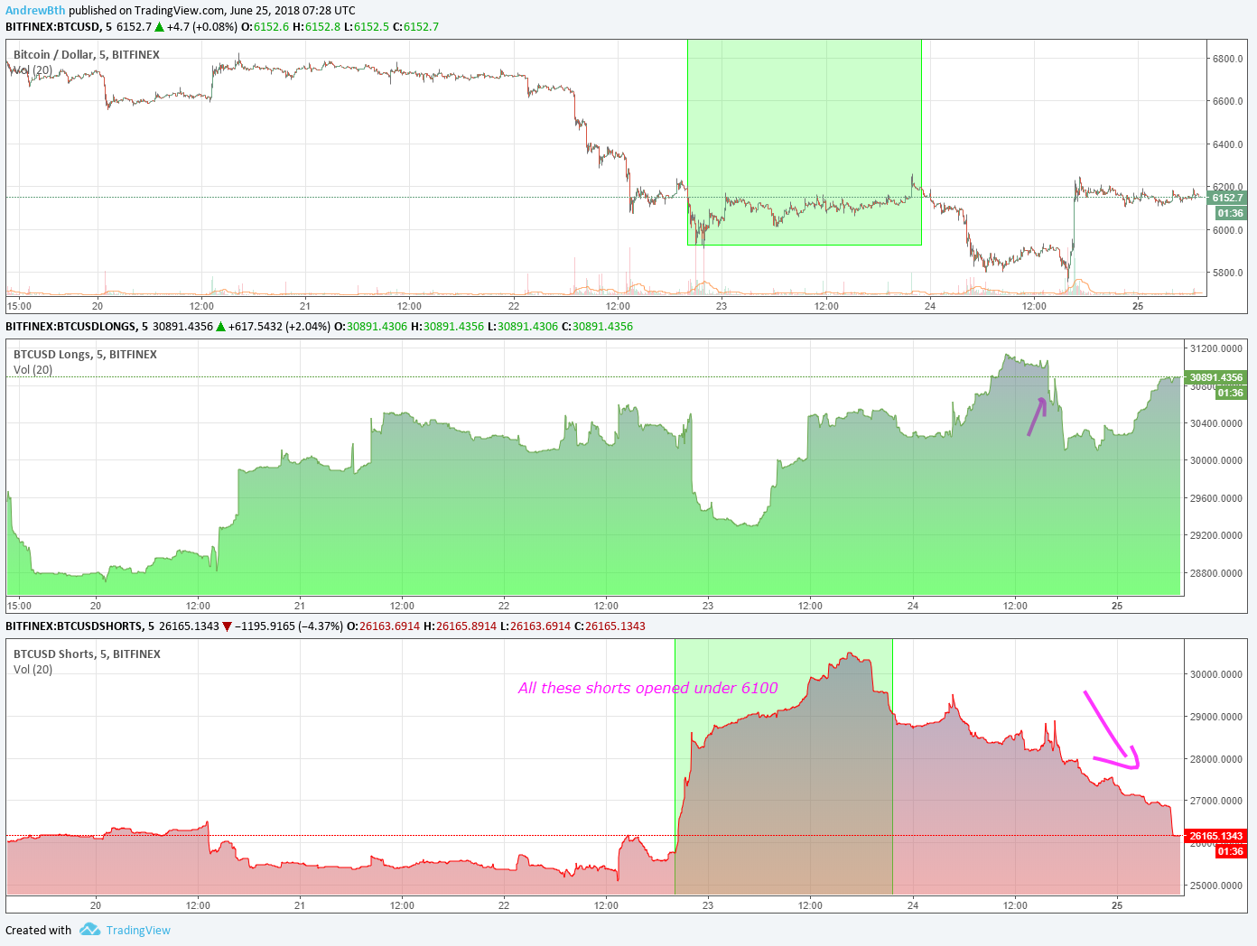This screenshot has width=1257, height=946.
Task: Click the green up triangle in BTCUSDLONGS header
Action: coord(220,326)
